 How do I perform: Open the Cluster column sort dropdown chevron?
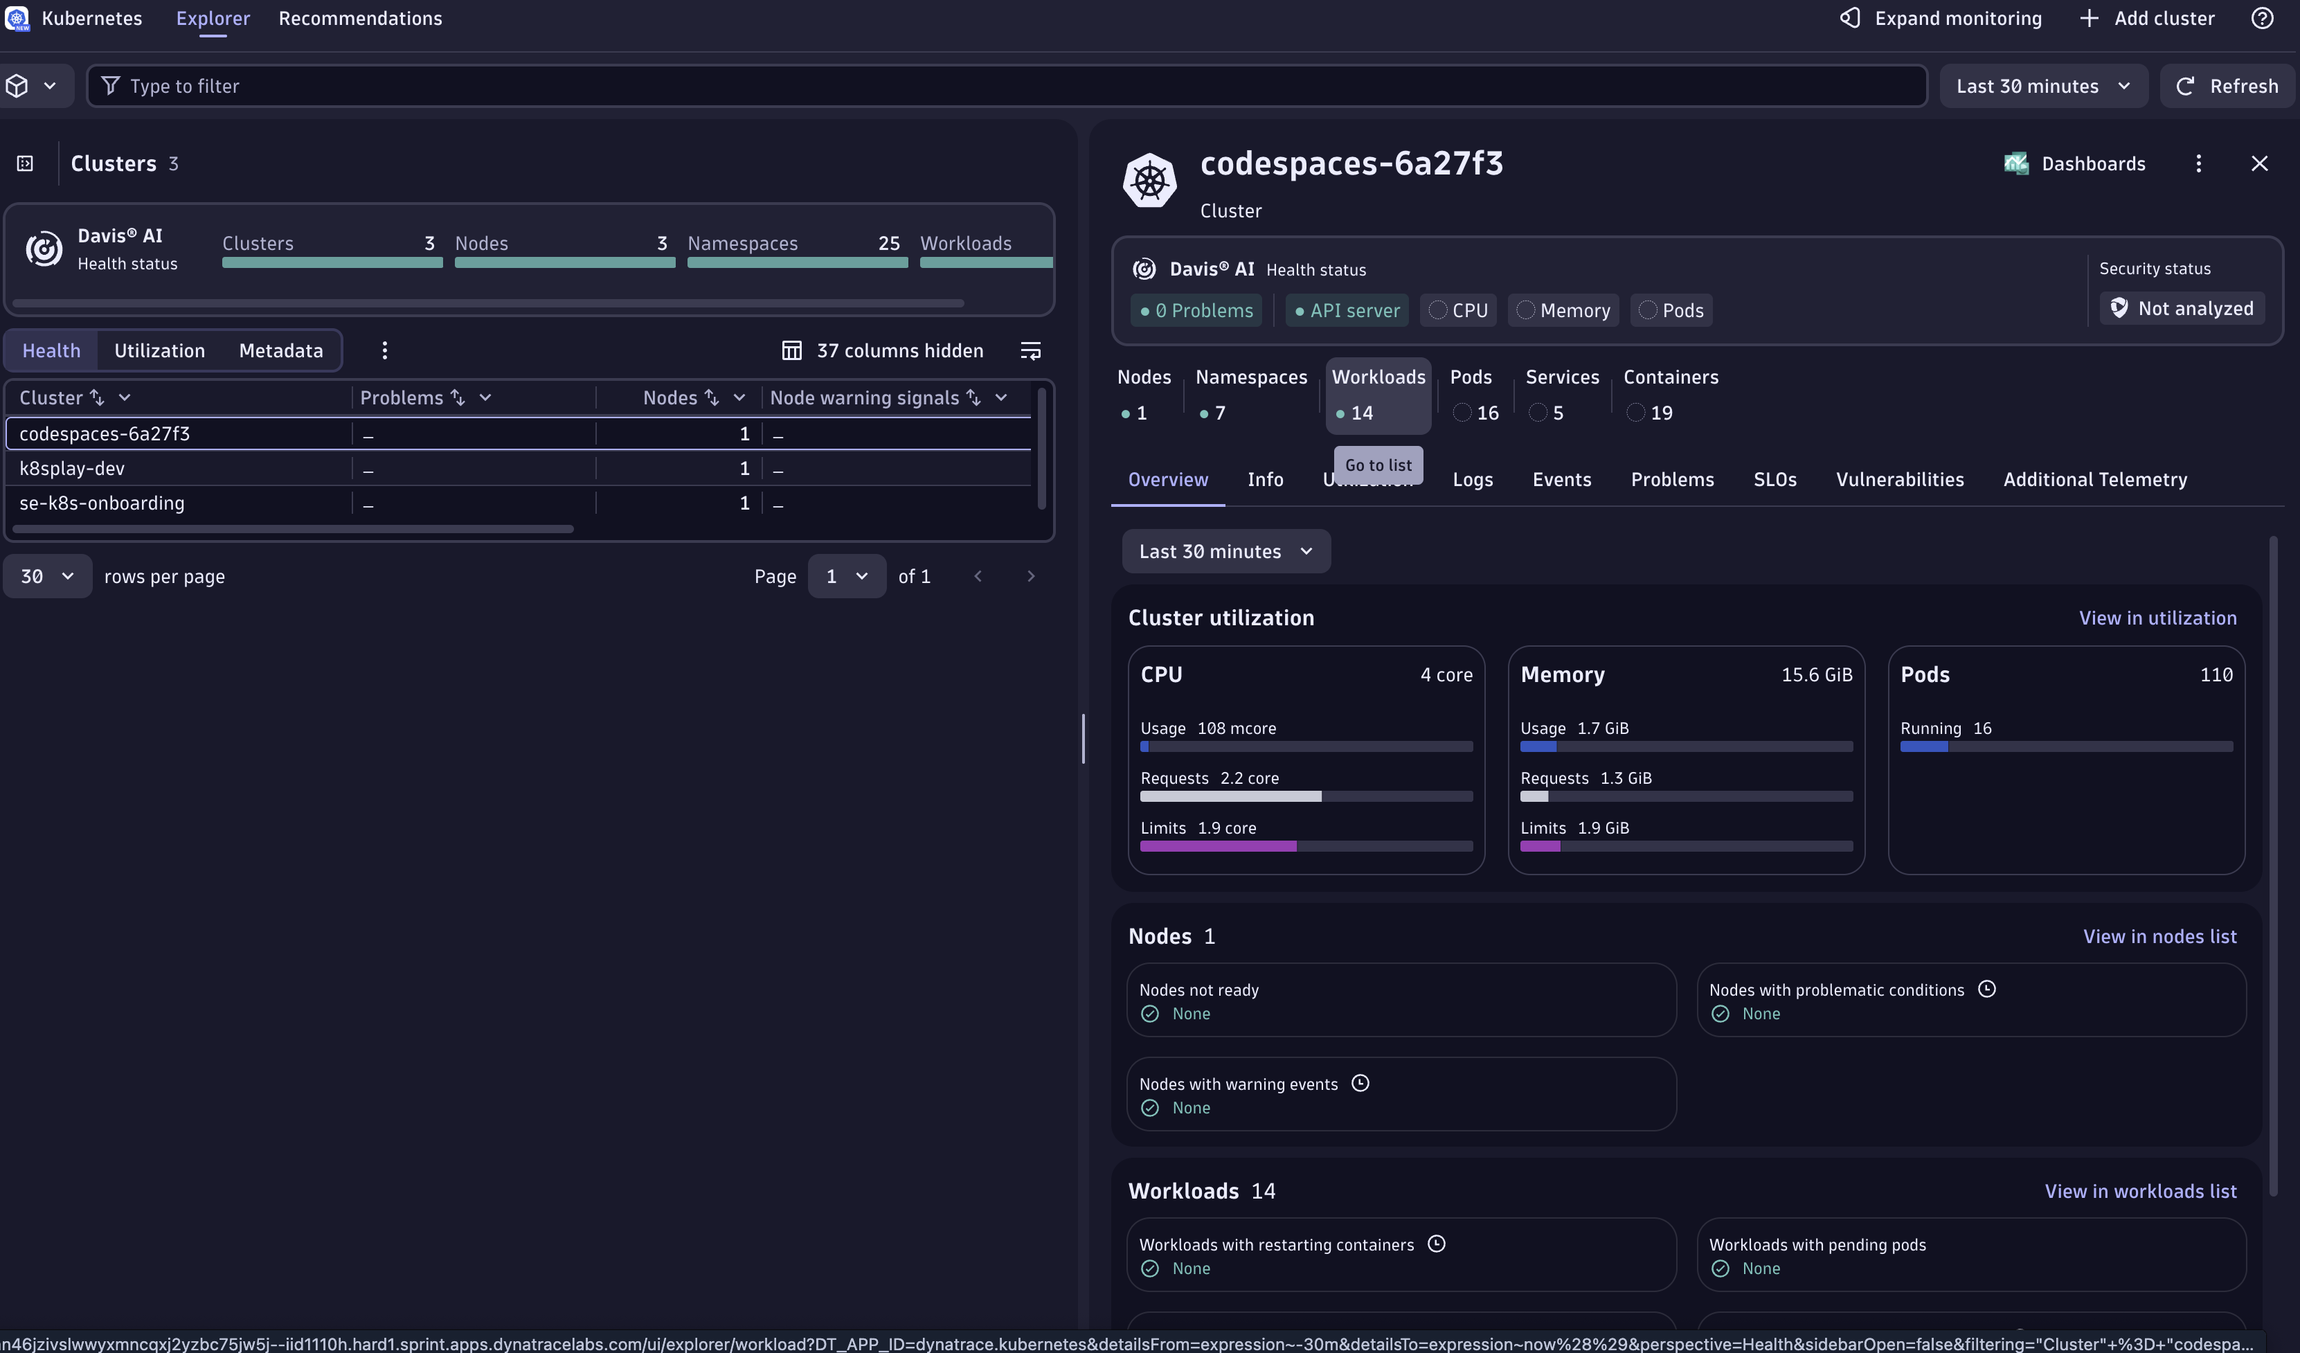click(125, 397)
